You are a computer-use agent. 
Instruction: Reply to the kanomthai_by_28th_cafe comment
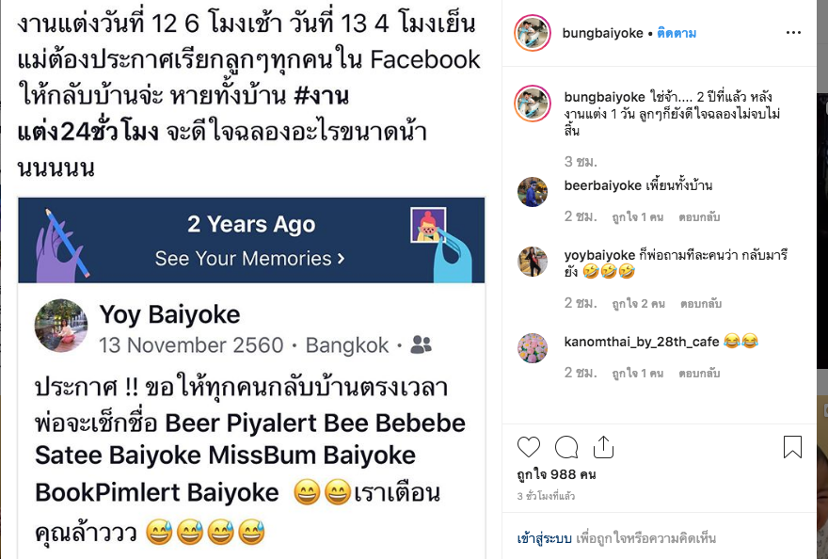[x=699, y=374]
